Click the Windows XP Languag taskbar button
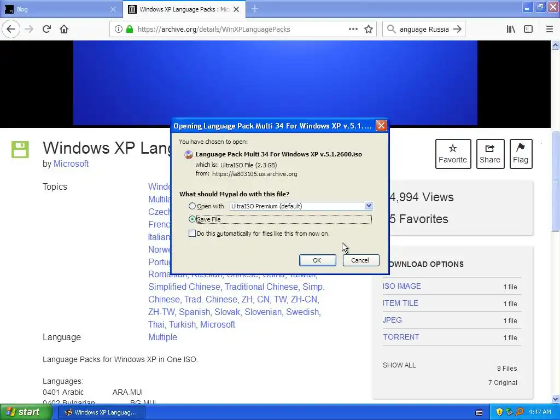This screenshot has height=420, width=560. (x=101, y=412)
